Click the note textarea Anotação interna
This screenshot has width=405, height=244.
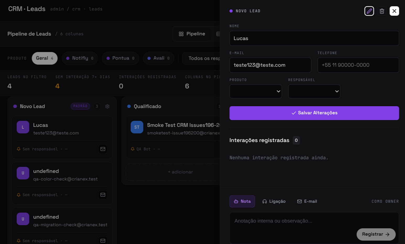[314, 228]
